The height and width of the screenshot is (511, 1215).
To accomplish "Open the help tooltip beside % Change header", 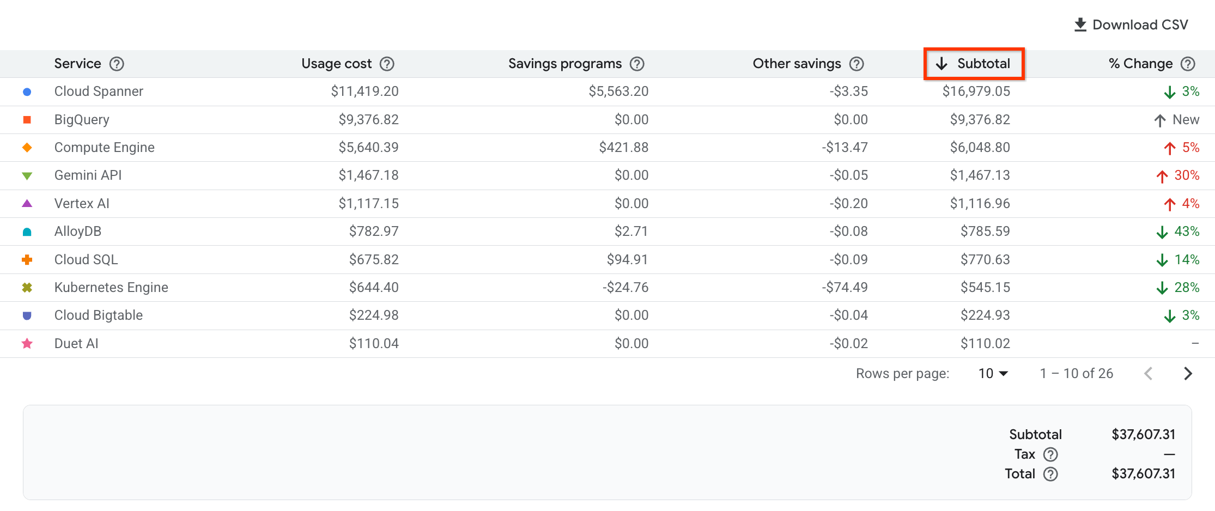I will click(x=1188, y=64).
